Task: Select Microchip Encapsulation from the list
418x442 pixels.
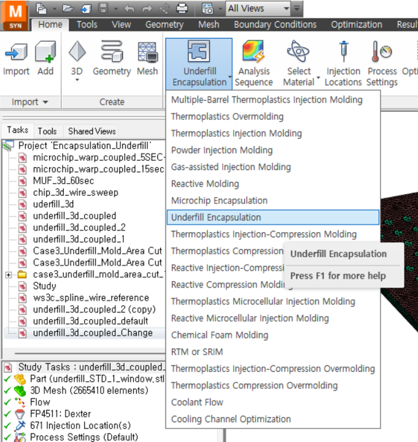Action: 219,201
